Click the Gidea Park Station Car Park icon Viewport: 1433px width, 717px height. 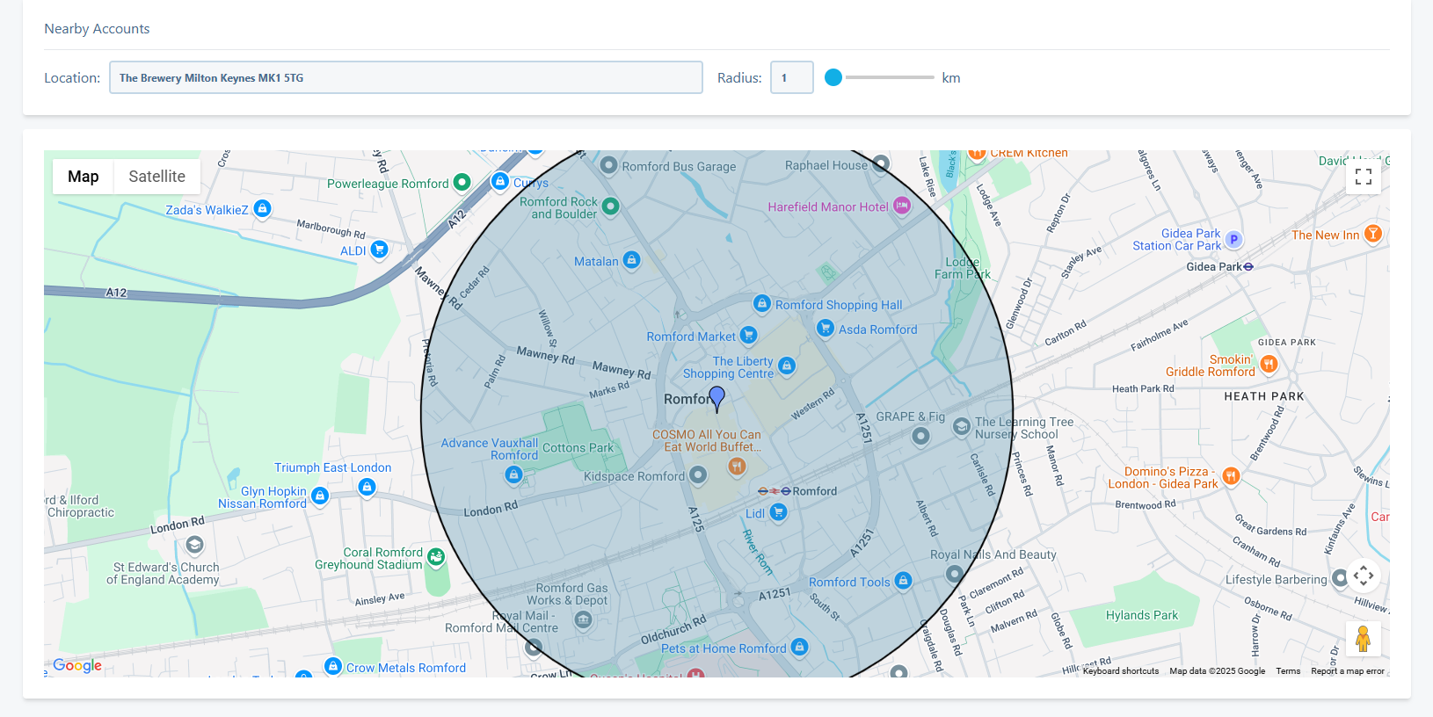(1233, 239)
